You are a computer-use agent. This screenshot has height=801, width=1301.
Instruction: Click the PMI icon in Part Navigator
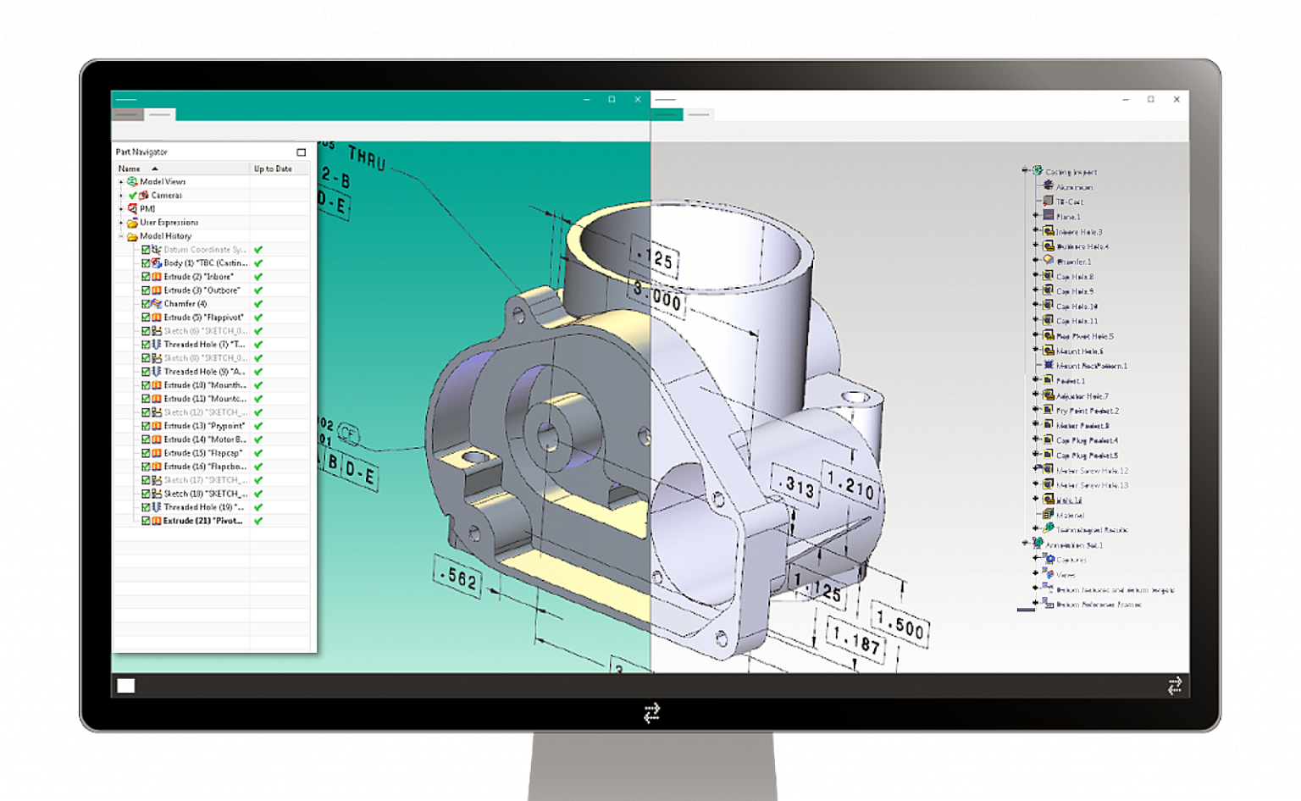pos(131,208)
